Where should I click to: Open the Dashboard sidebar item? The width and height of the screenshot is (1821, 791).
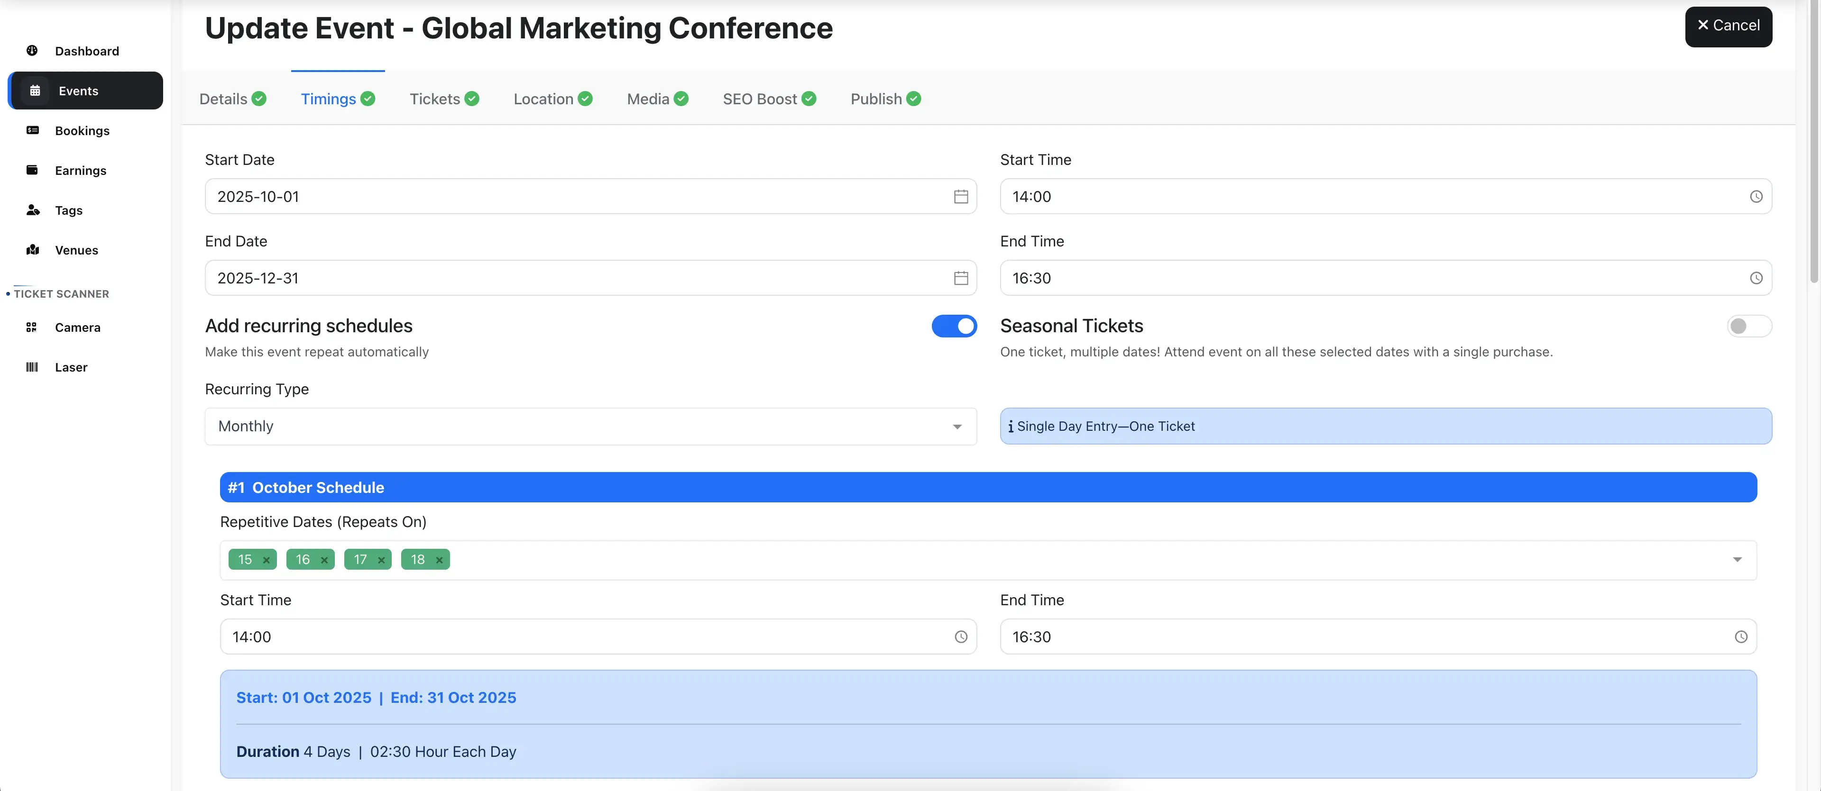coord(86,51)
